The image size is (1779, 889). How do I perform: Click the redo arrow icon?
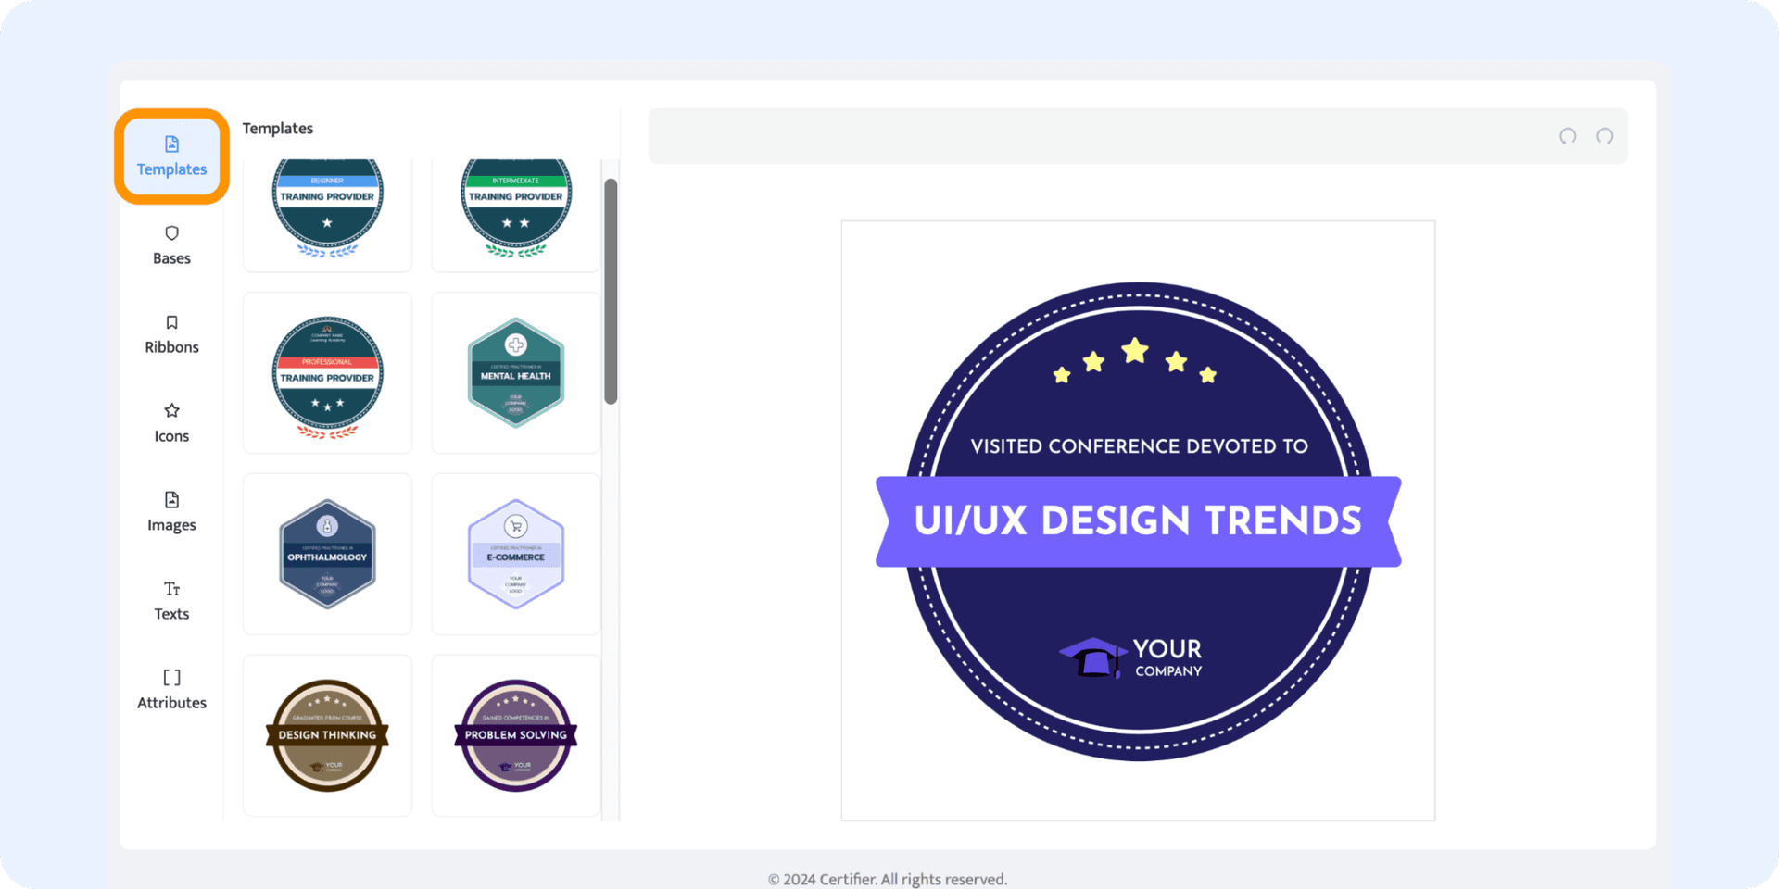pyautogui.click(x=1605, y=137)
